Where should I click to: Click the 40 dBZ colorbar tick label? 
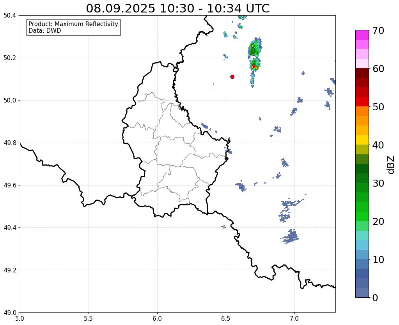(378, 145)
